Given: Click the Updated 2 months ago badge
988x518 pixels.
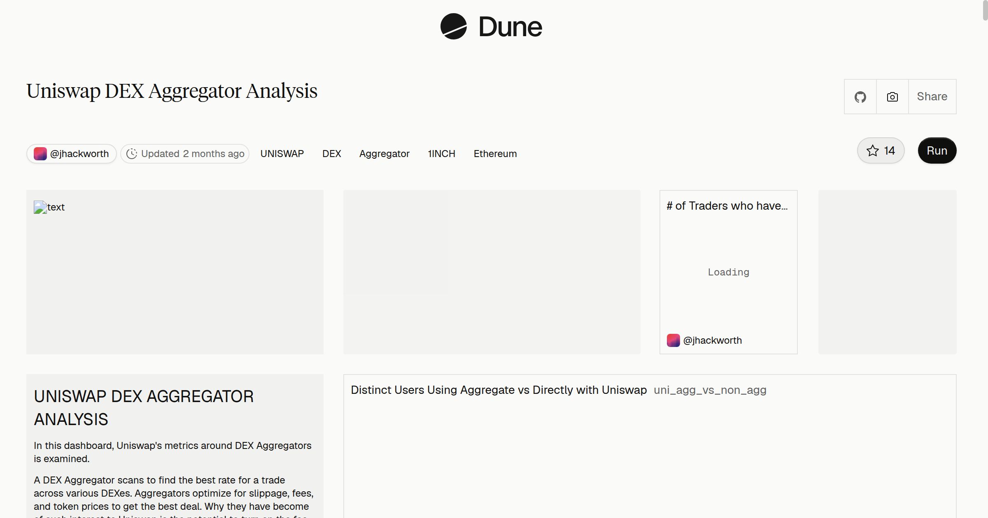Looking at the screenshot, I should click(x=185, y=154).
